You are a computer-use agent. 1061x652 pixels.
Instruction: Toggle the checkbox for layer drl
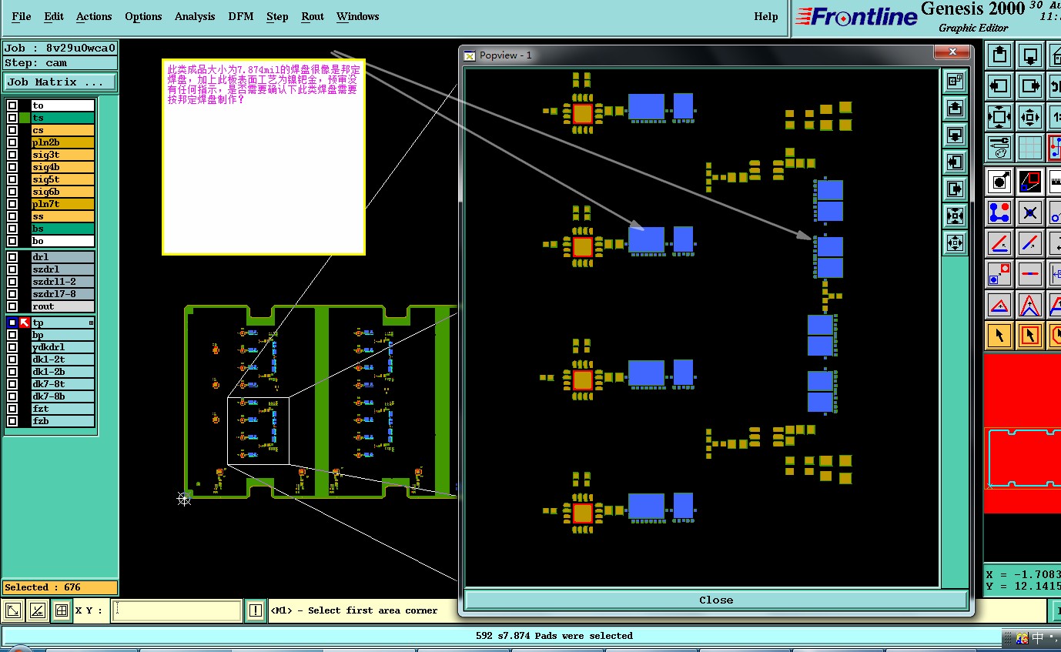click(12, 257)
